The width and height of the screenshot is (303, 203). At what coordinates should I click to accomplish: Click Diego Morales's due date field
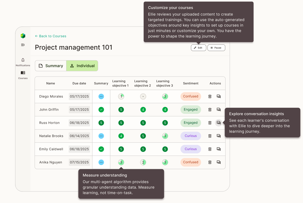pyautogui.click(x=79, y=96)
